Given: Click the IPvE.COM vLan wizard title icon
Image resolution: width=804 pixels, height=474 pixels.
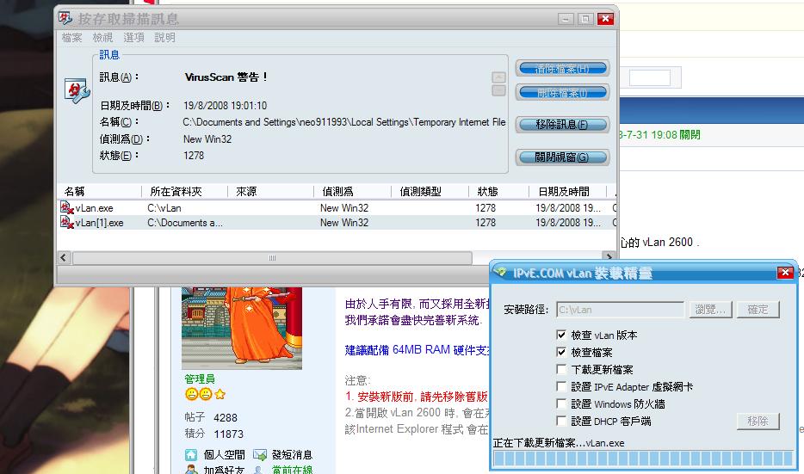Looking at the screenshot, I should point(501,272).
